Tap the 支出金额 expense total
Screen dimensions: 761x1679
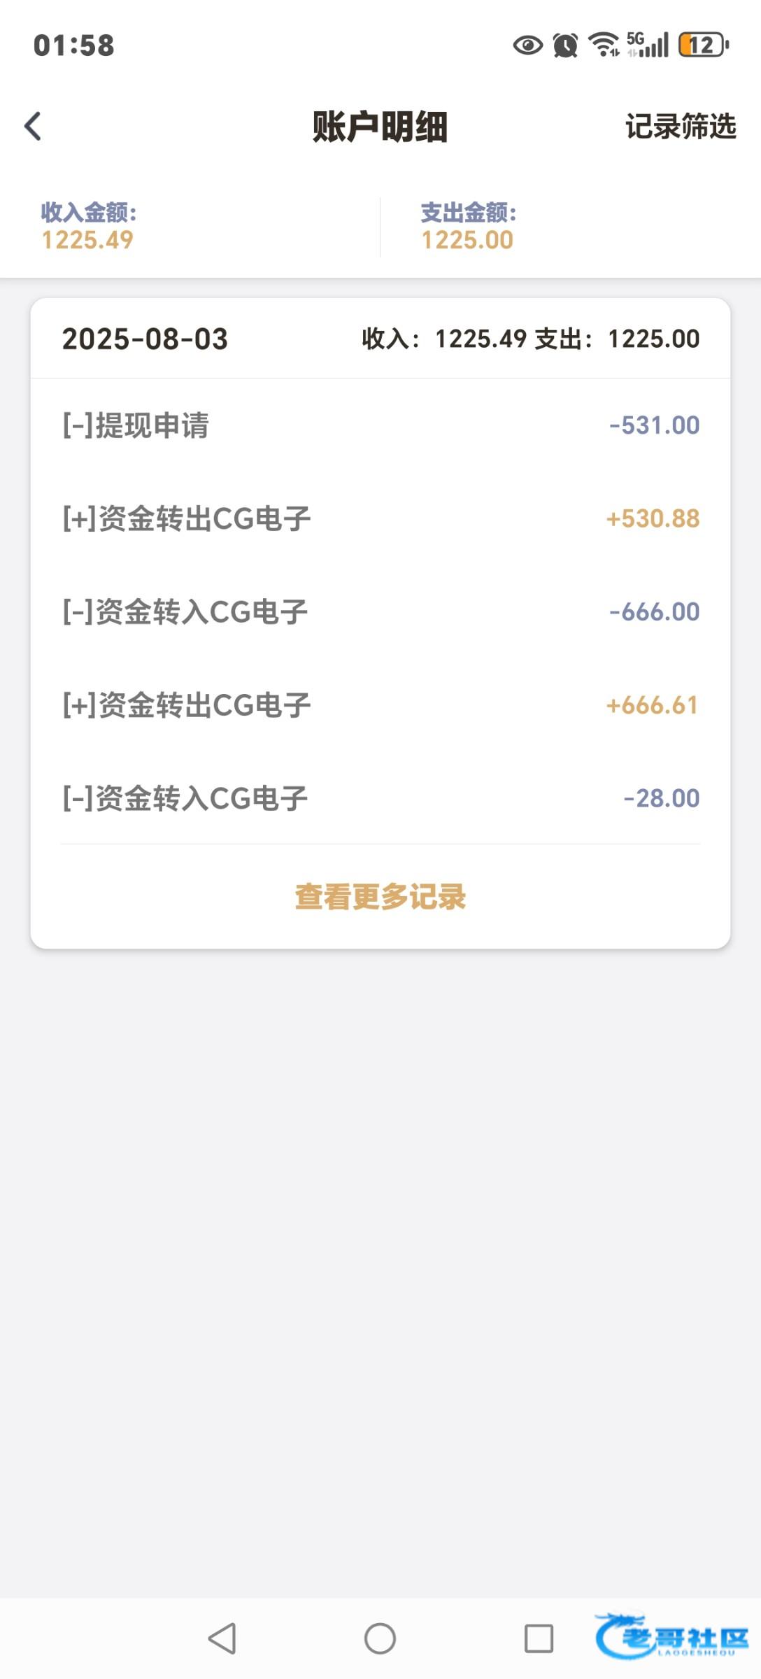pyautogui.click(x=468, y=226)
